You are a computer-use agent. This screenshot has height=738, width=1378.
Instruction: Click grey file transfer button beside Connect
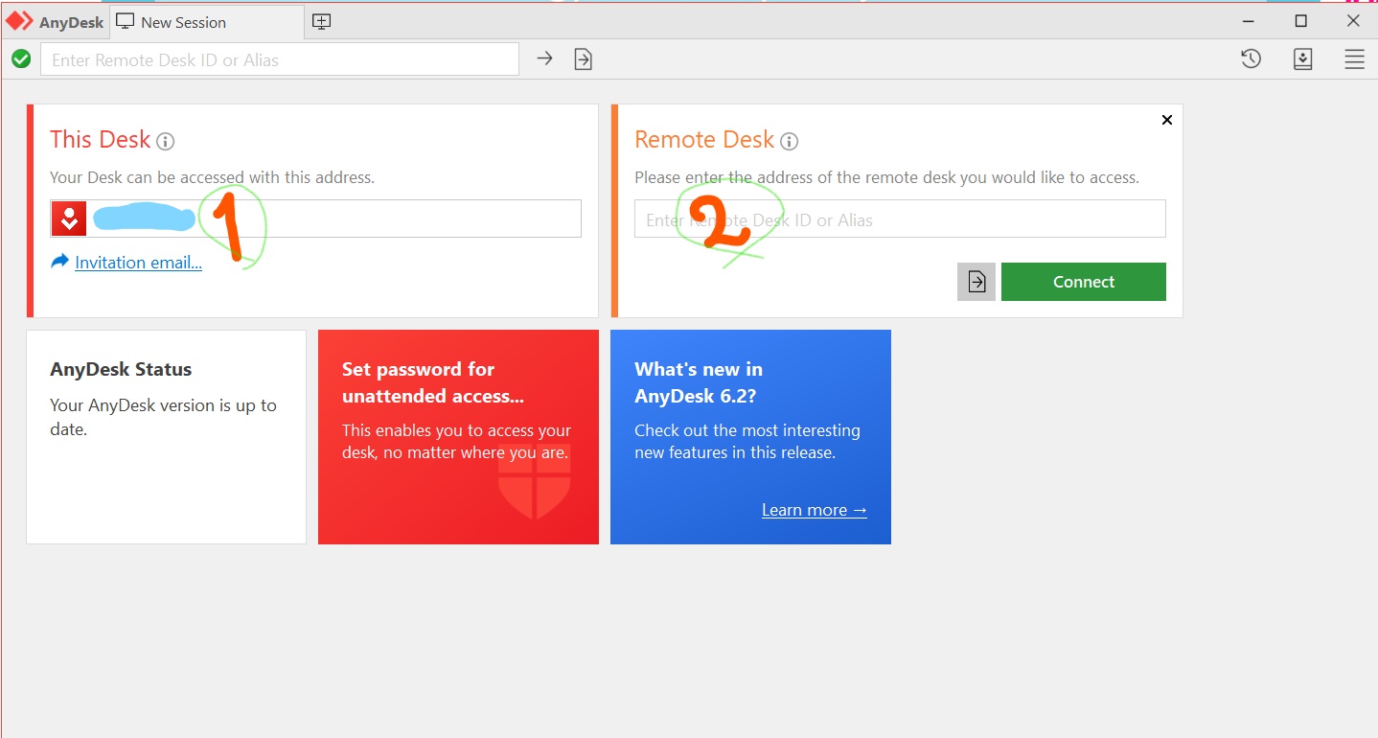pos(976,282)
